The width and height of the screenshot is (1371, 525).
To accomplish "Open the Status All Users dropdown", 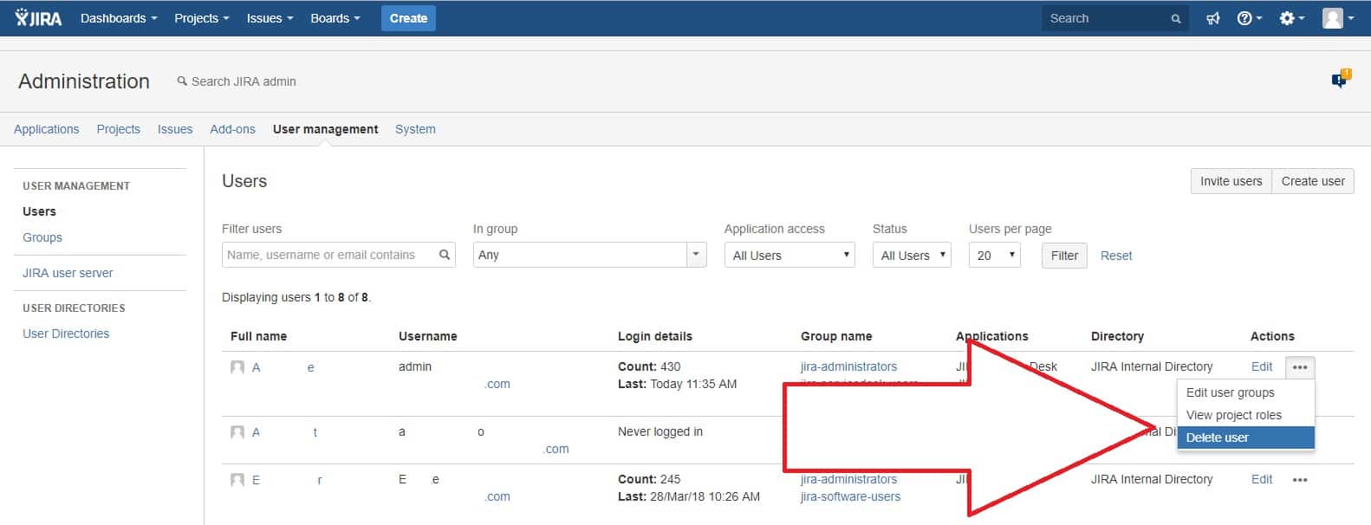I will pyautogui.click(x=912, y=255).
